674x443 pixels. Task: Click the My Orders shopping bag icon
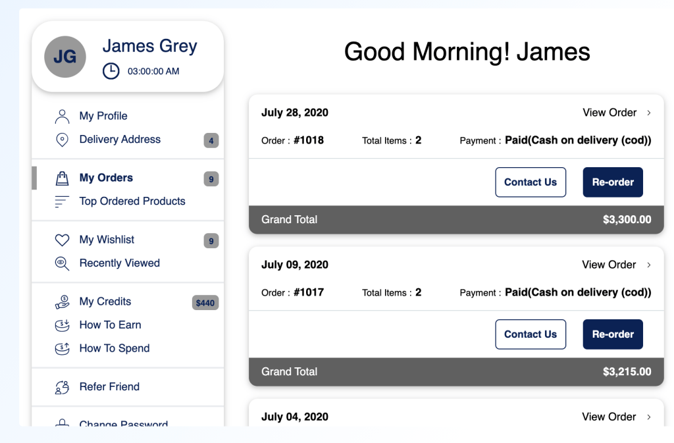(62, 178)
